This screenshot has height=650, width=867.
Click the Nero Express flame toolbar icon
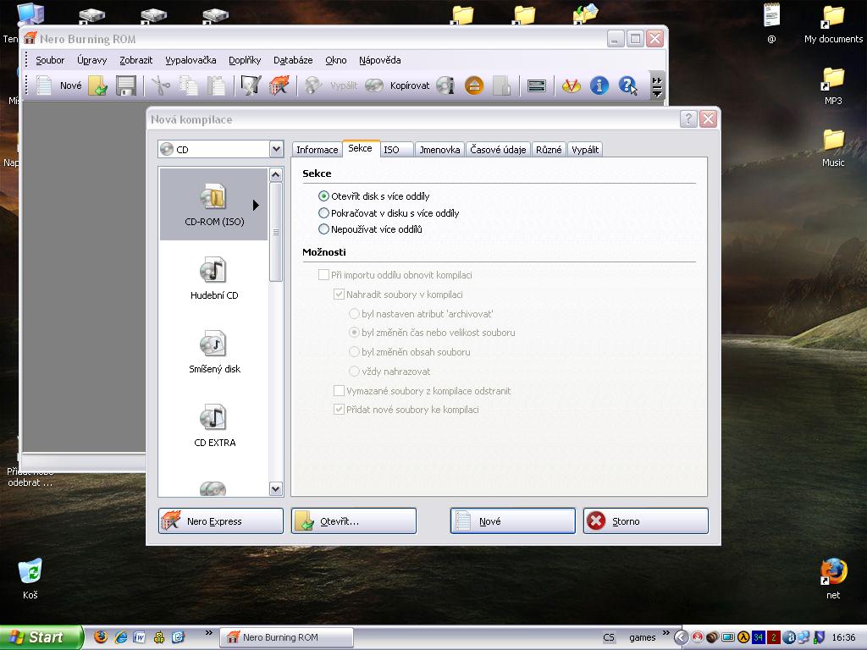[279, 85]
